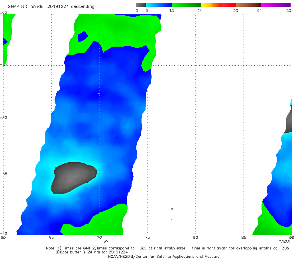The height and width of the screenshot is (259, 295).
Task: Click the magenta-purple segment of the color bar
Action: [276, 5]
